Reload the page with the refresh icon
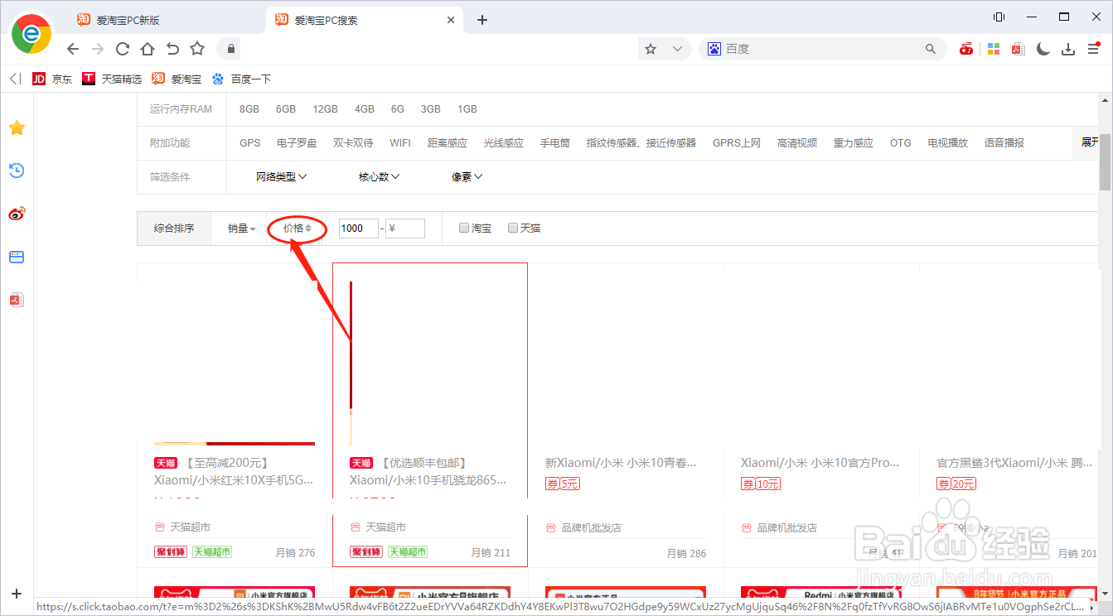 pos(123,49)
